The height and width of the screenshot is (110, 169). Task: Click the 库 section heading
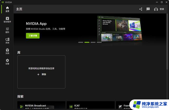click(19, 52)
